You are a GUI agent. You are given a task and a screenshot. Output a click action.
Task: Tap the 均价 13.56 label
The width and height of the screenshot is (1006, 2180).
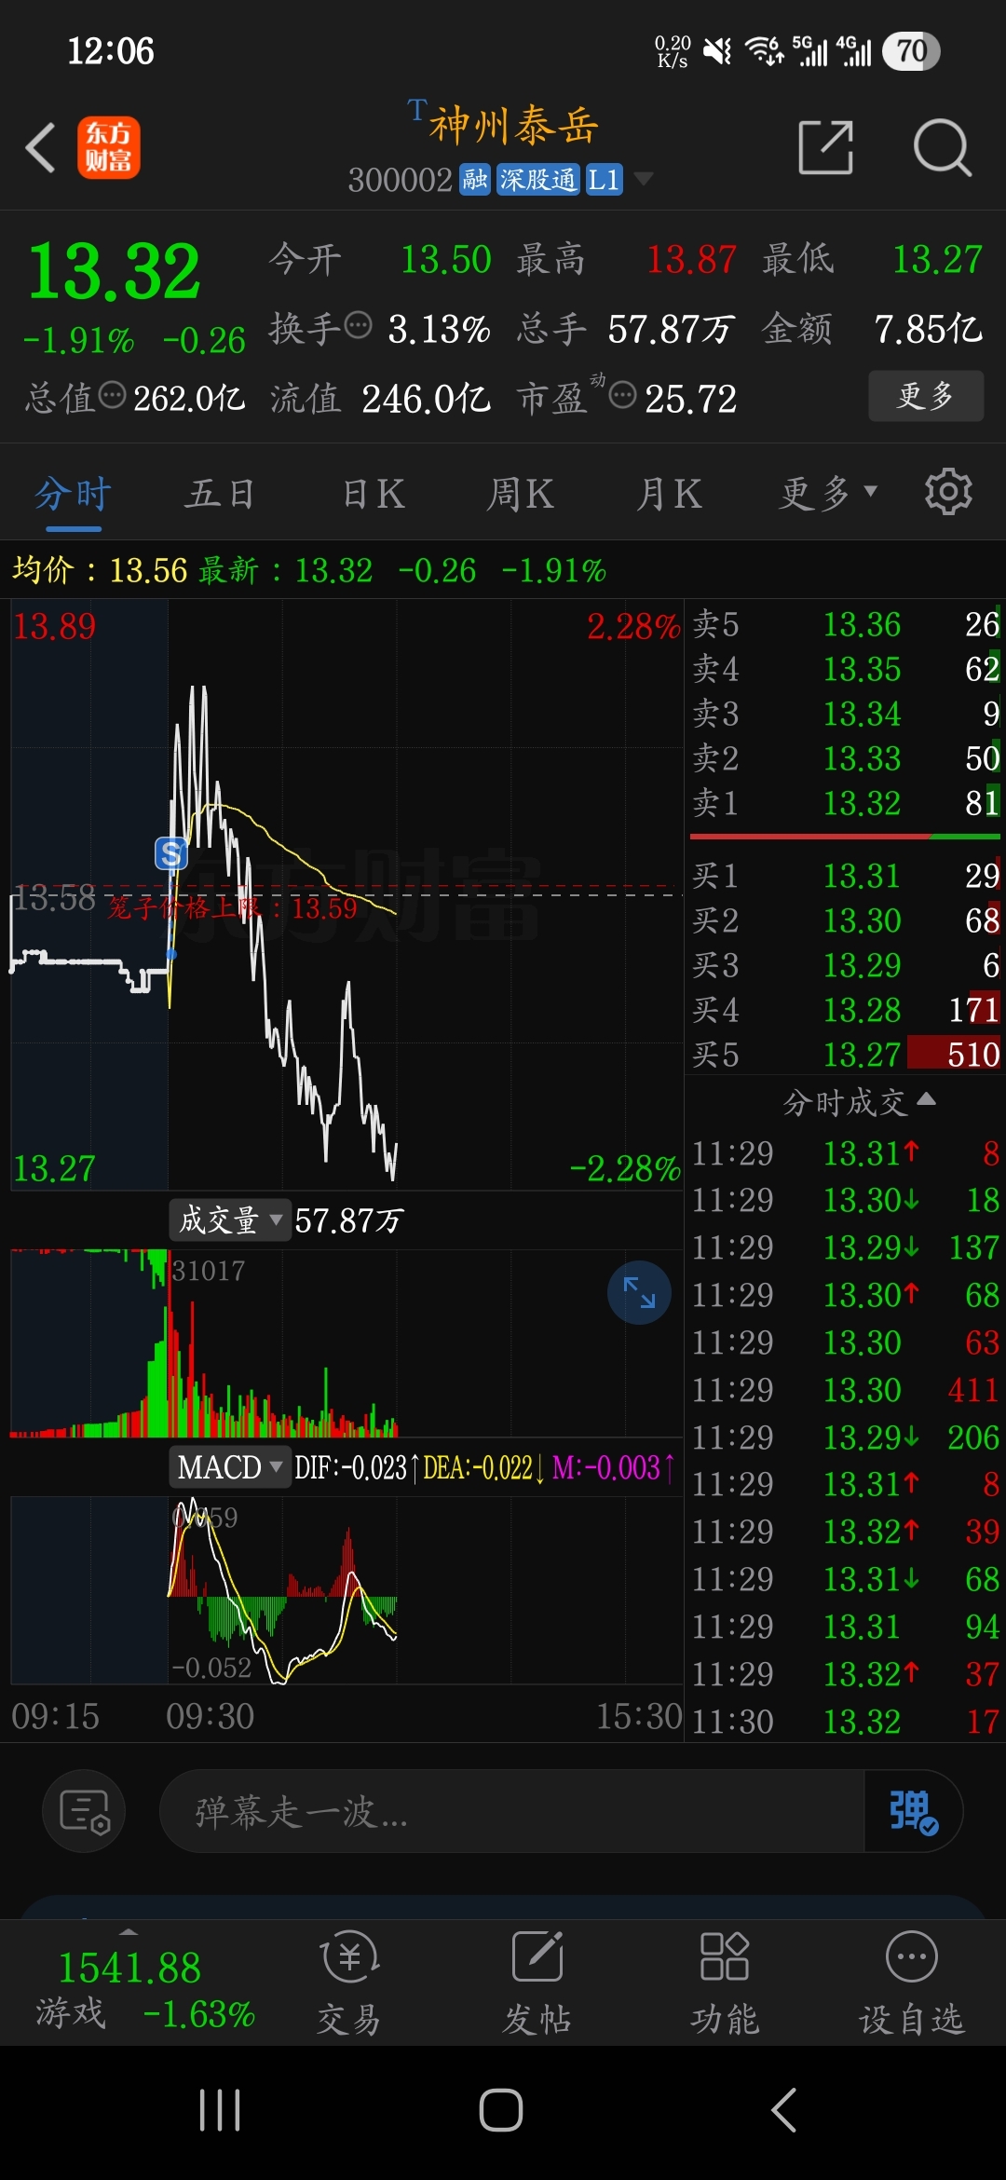point(100,569)
